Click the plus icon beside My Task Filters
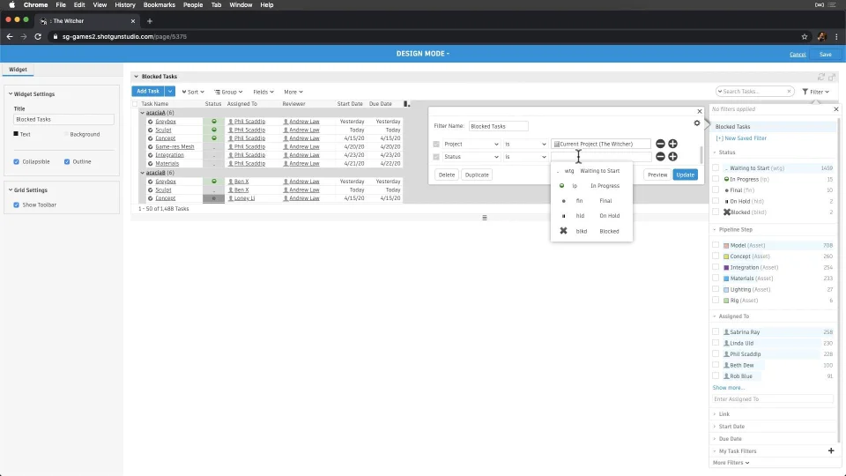The image size is (846, 476). [x=831, y=450]
